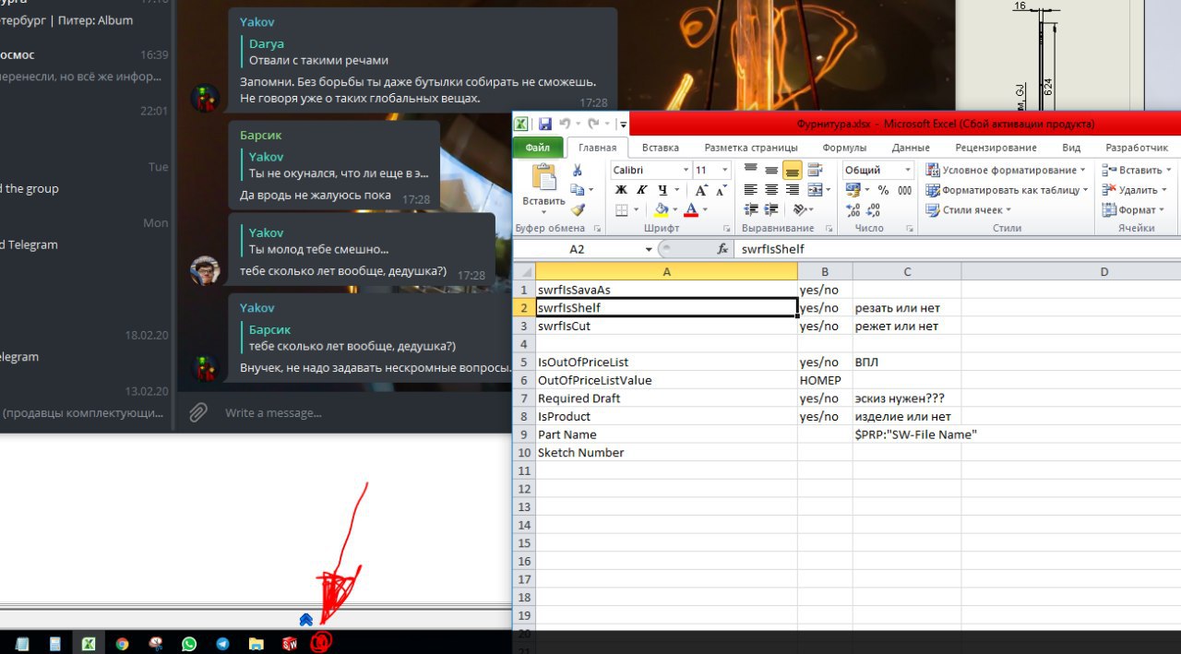
Task: Click Telegram attach paperclip icon
Action: click(198, 412)
